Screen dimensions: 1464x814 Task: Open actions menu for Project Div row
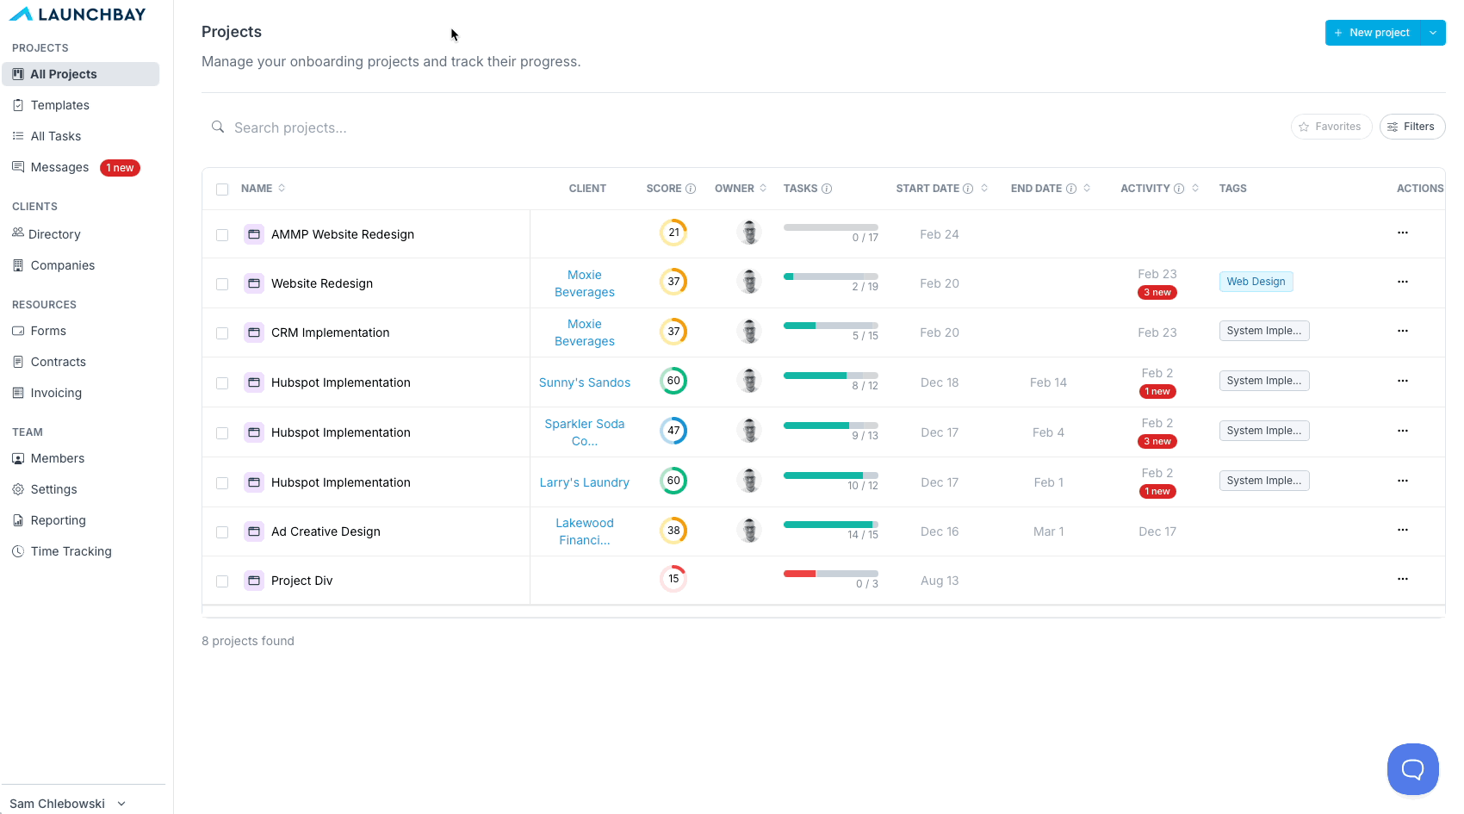(x=1402, y=579)
